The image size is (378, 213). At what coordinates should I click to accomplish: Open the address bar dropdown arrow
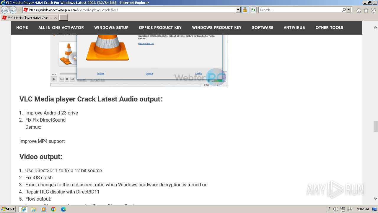(x=238, y=10)
